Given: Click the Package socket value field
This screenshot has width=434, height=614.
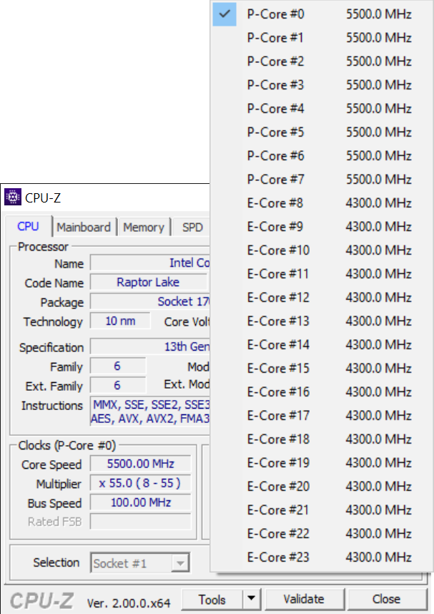Looking at the screenshot, I should 150,301.
